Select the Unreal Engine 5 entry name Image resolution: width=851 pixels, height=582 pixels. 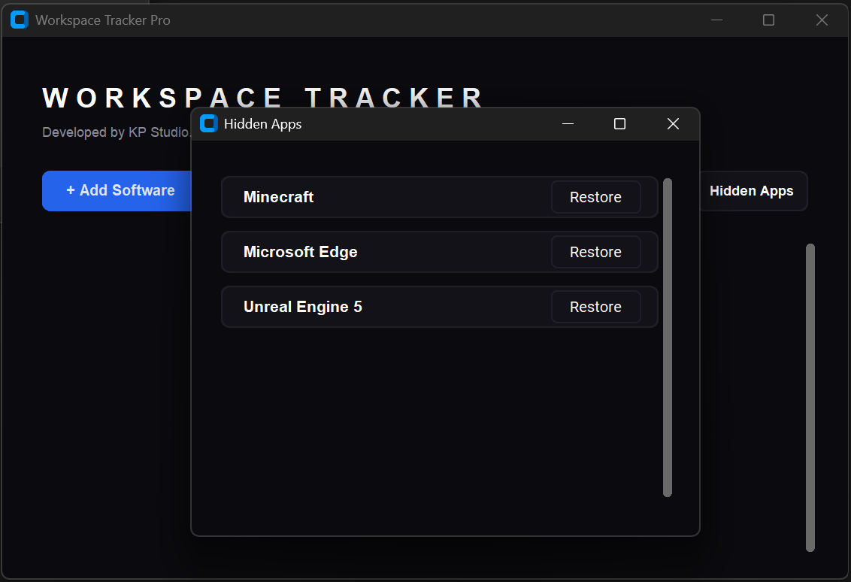click(x=302, y=307)
